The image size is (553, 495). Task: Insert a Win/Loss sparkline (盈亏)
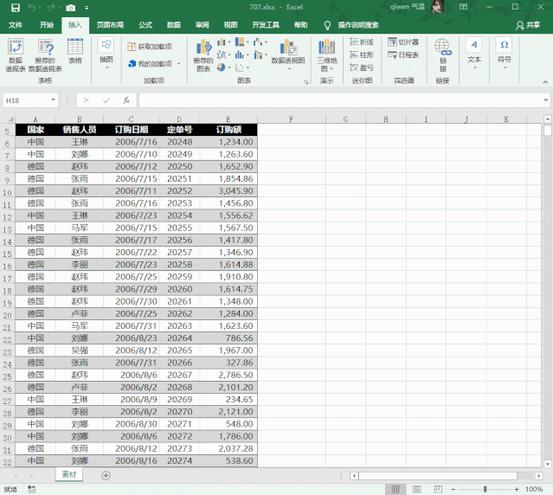click(x=362, y=67)
